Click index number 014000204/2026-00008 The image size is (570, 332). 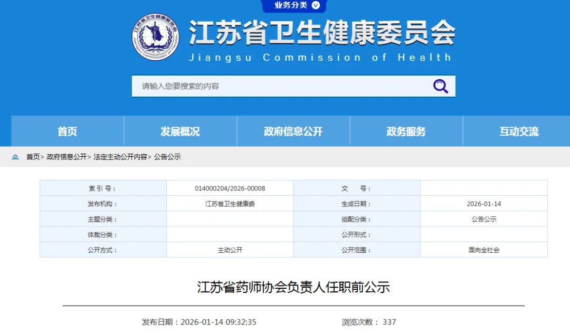[230, 188]
